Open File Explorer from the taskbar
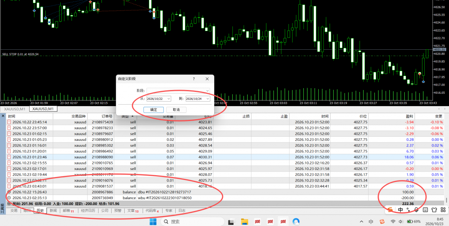The width and height of the screenshot is (449, 226). (x=244, y=222)
